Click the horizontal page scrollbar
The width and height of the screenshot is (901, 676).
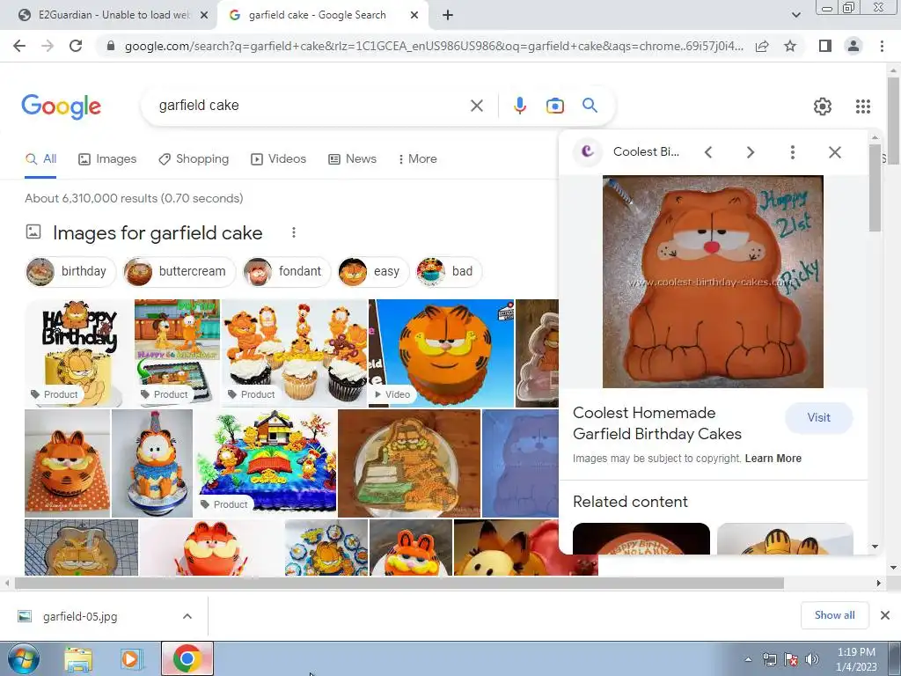pos(399,584)
